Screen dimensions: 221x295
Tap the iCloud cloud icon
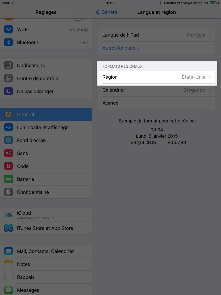click(8, 215)
